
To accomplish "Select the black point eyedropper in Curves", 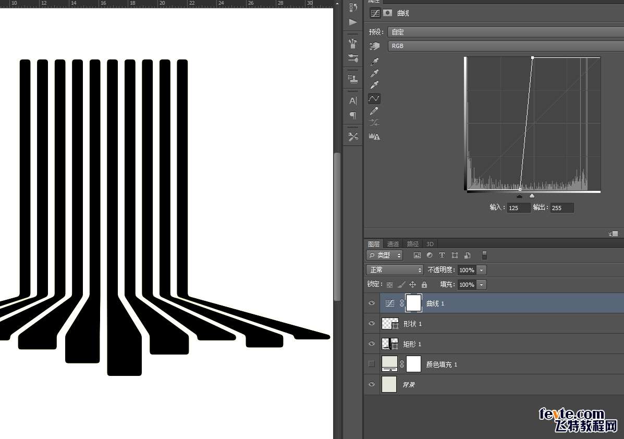I will [x=374, y=62].
